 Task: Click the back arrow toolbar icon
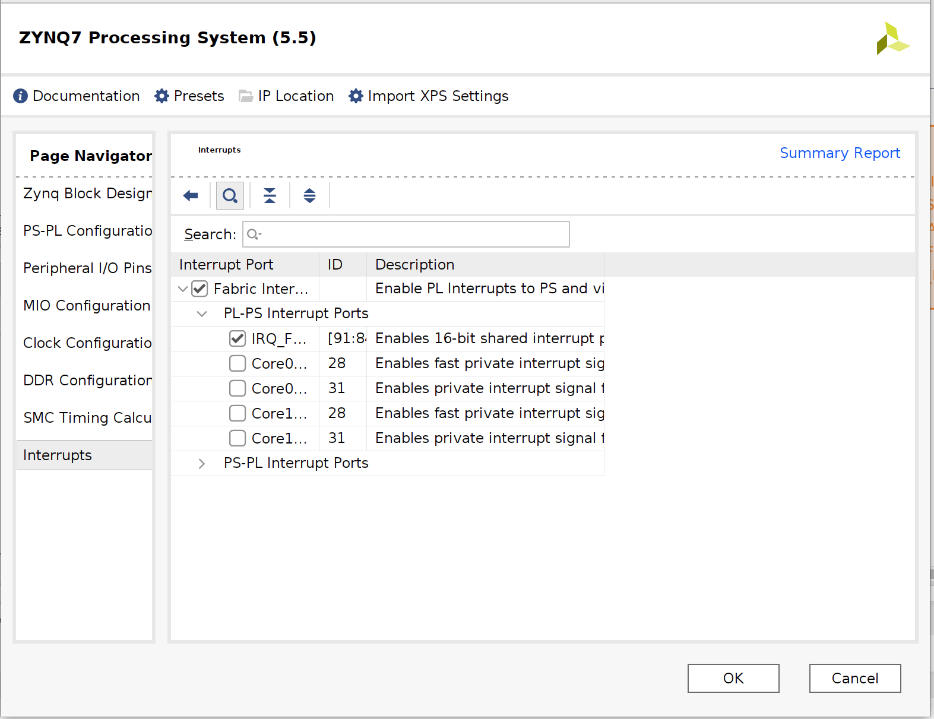pyautogui.click(x=191, y=196)
